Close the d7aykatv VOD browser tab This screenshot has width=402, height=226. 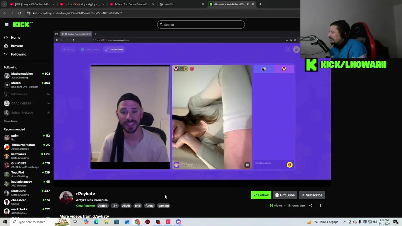(x=253, y=4)
